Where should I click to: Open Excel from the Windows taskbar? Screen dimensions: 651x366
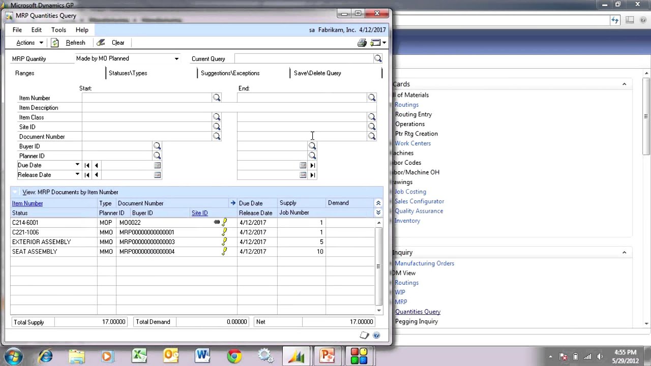click(x=139, y=356)
